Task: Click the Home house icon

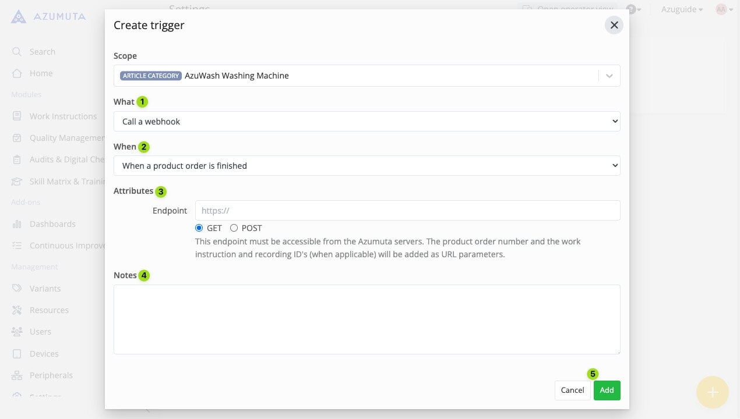Action: [x=17, y=73]
